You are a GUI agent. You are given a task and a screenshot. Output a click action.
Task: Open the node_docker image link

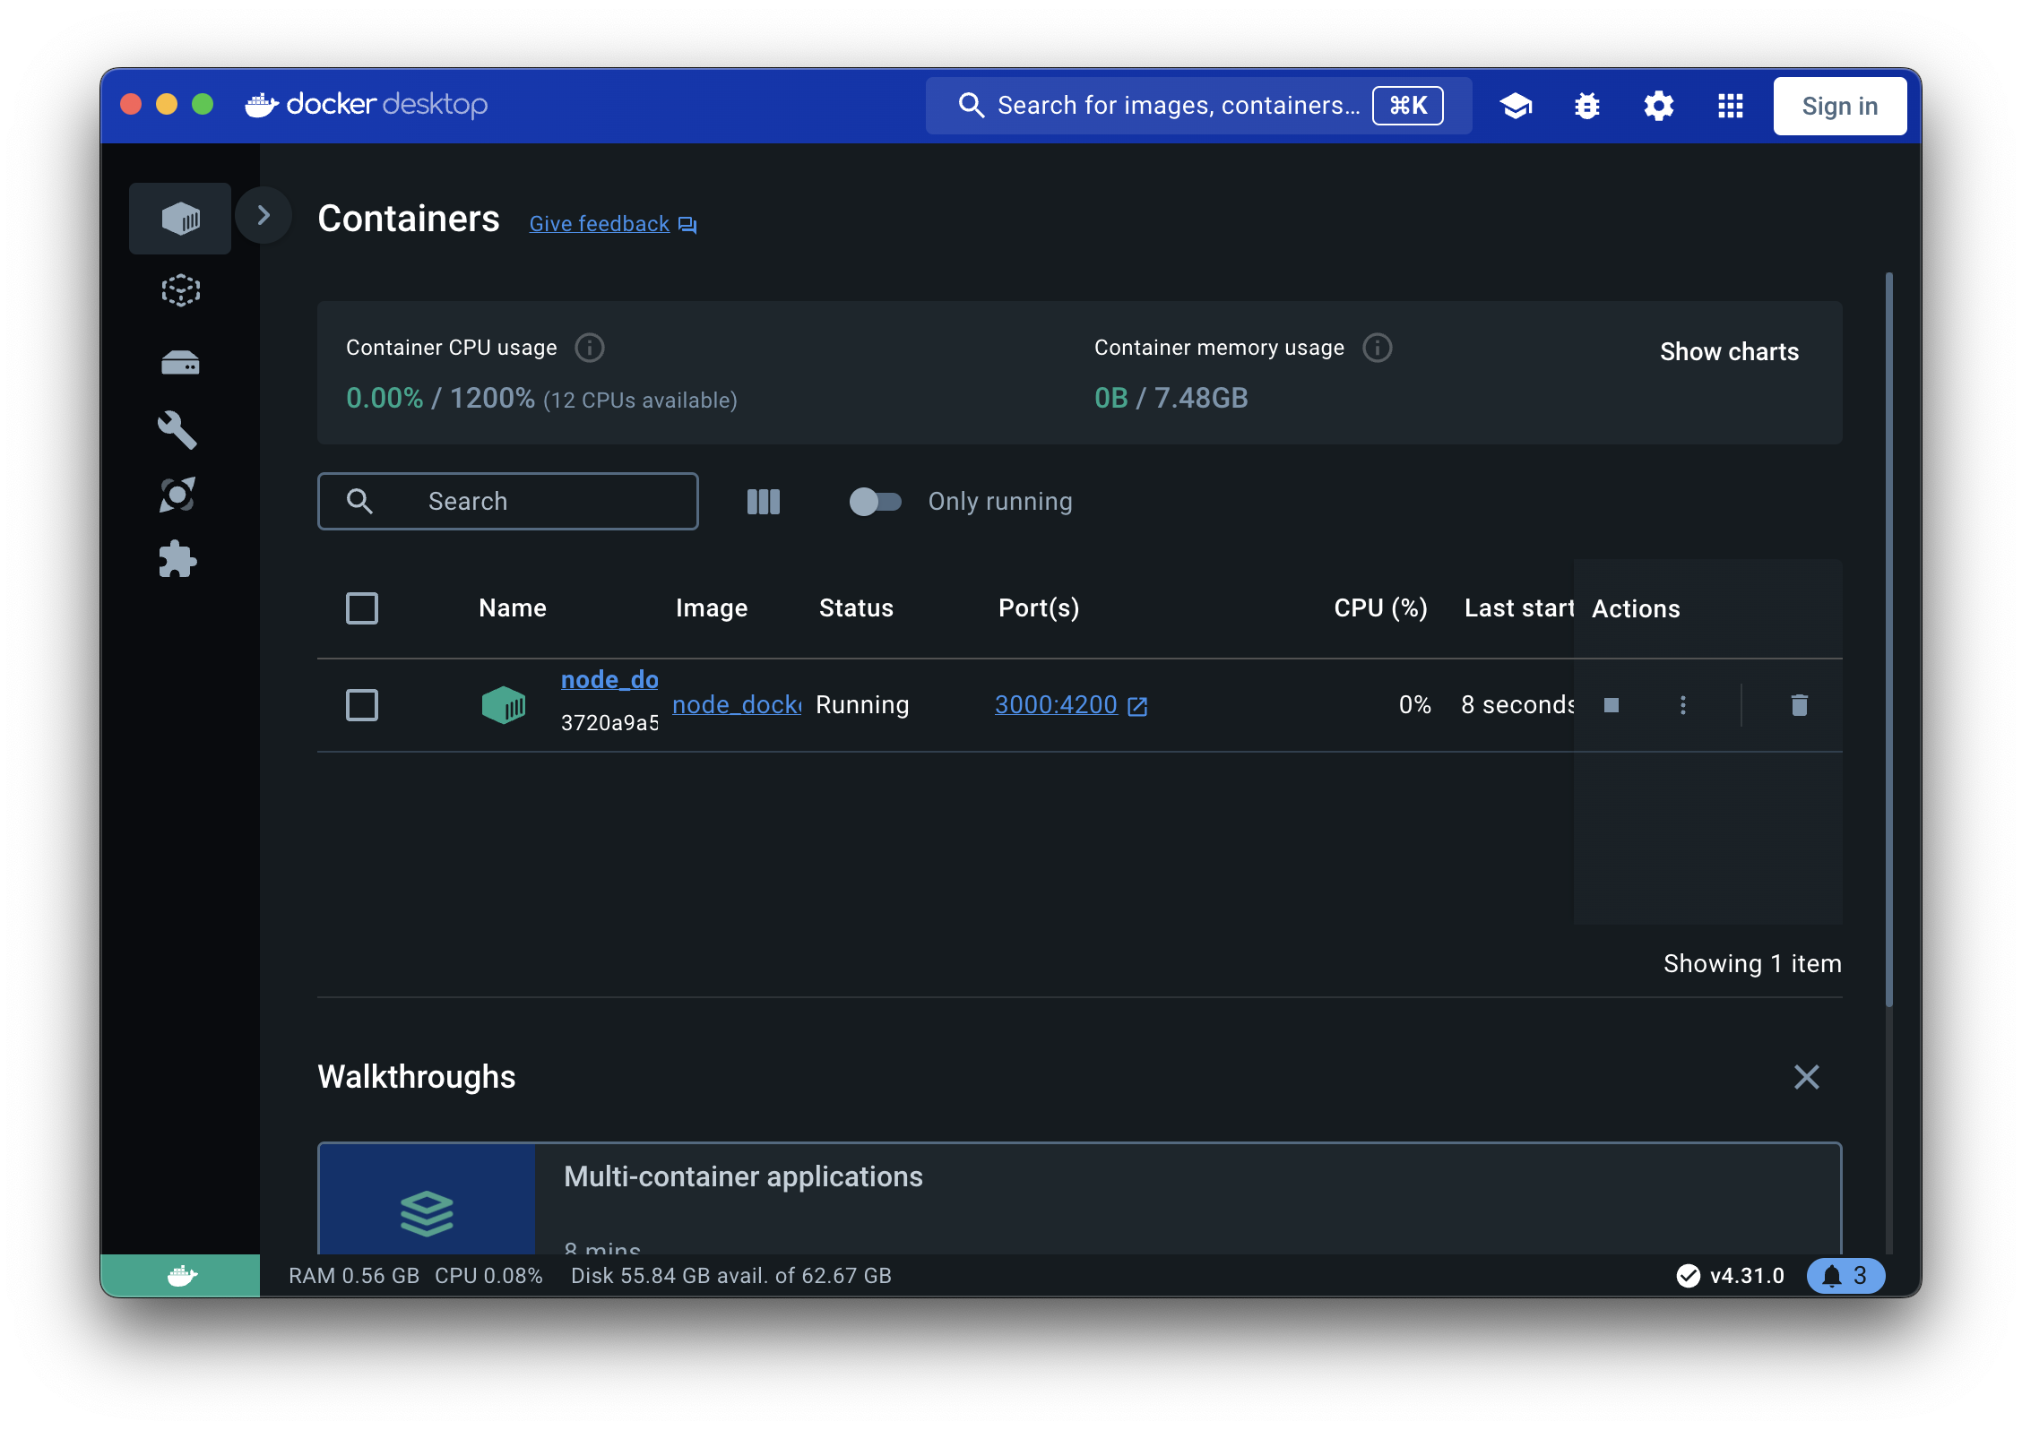pos(737,705)
